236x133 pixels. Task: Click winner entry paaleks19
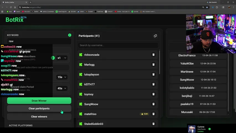pyautogui.click(x=198, y=104)
